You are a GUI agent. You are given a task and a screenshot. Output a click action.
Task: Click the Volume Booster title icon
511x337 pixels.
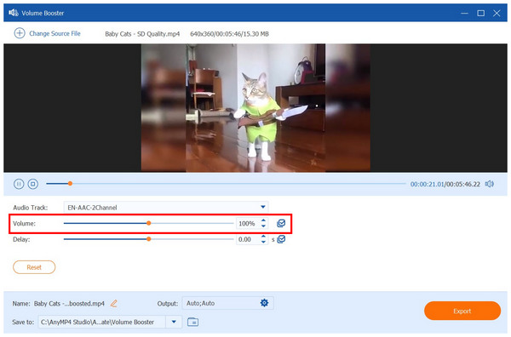pos(14,13)
